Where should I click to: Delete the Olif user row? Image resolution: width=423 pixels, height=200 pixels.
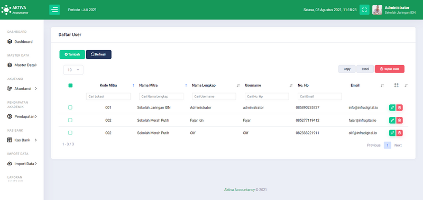(400, 133)
